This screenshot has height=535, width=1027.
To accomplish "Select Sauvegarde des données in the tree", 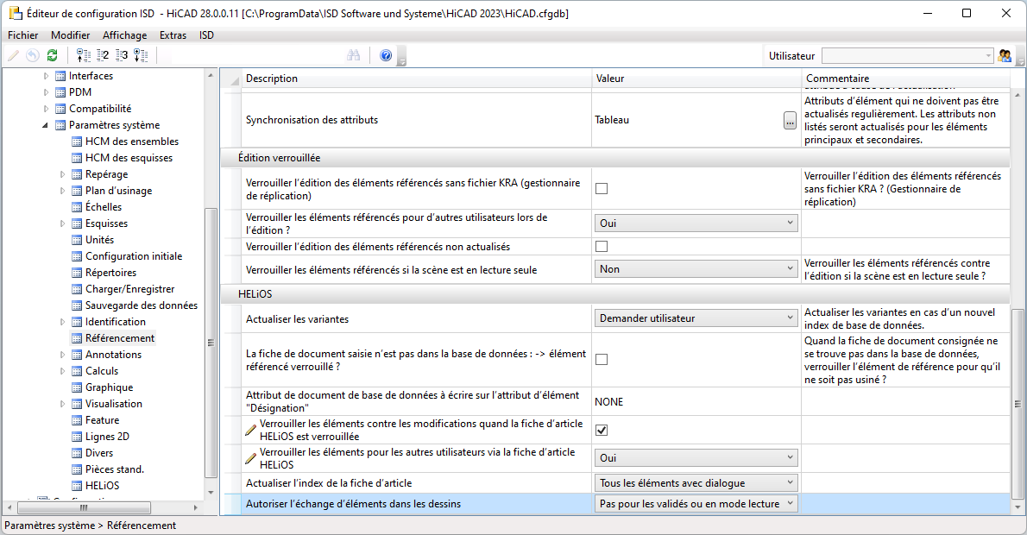I will point(141,305).
